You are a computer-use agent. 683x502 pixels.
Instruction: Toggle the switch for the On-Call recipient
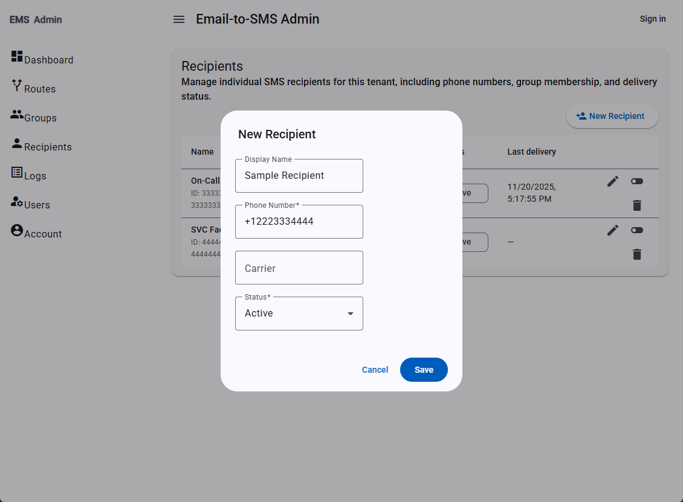[637, 181]
